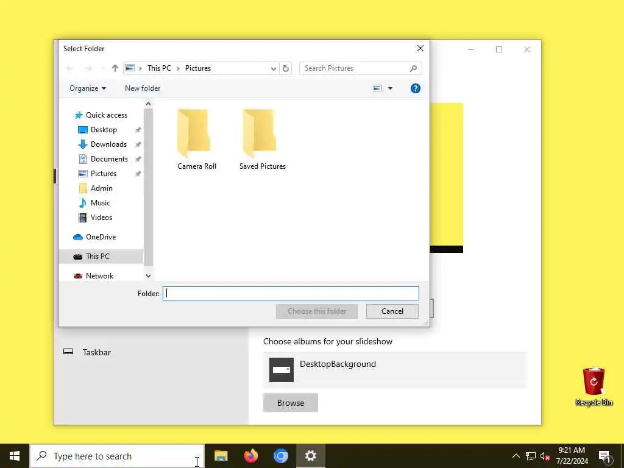Click the Refresh button in address bar
This screenshot has height=468, width=624.
tap(286, 68)
